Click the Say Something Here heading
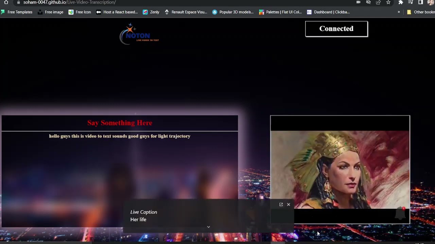 pos(120,123)
